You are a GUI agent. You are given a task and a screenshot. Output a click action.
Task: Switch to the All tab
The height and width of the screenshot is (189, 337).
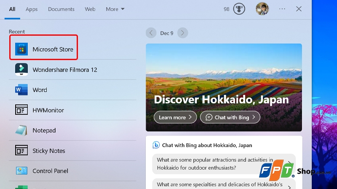[x=12, y=9]
